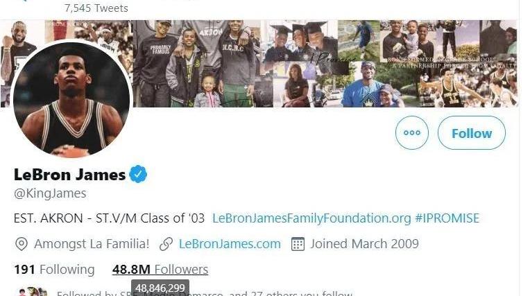Click the 7,545 Tweets count
This screenshot has width=530, height=296.
(96, 8)
